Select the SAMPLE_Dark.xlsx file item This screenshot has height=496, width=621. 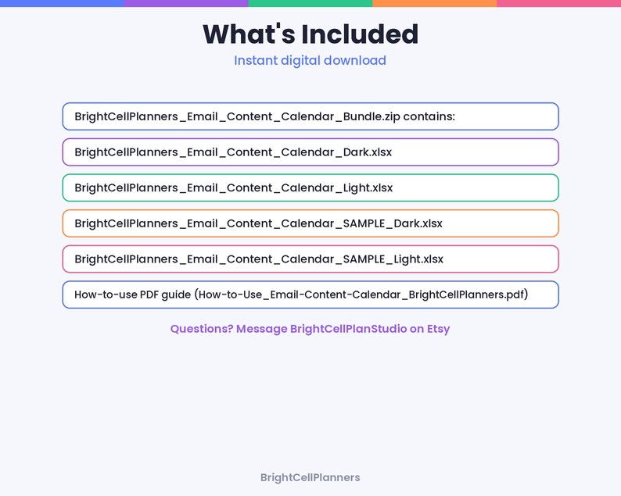tap(310, 223)
